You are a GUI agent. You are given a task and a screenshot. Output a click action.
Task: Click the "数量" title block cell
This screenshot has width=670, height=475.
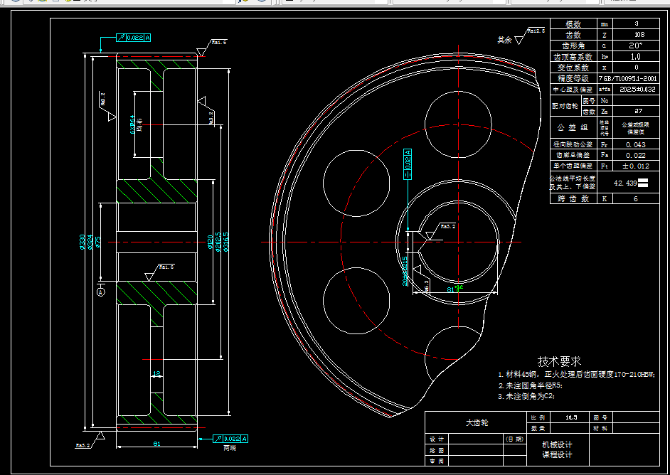pos(539,429)
